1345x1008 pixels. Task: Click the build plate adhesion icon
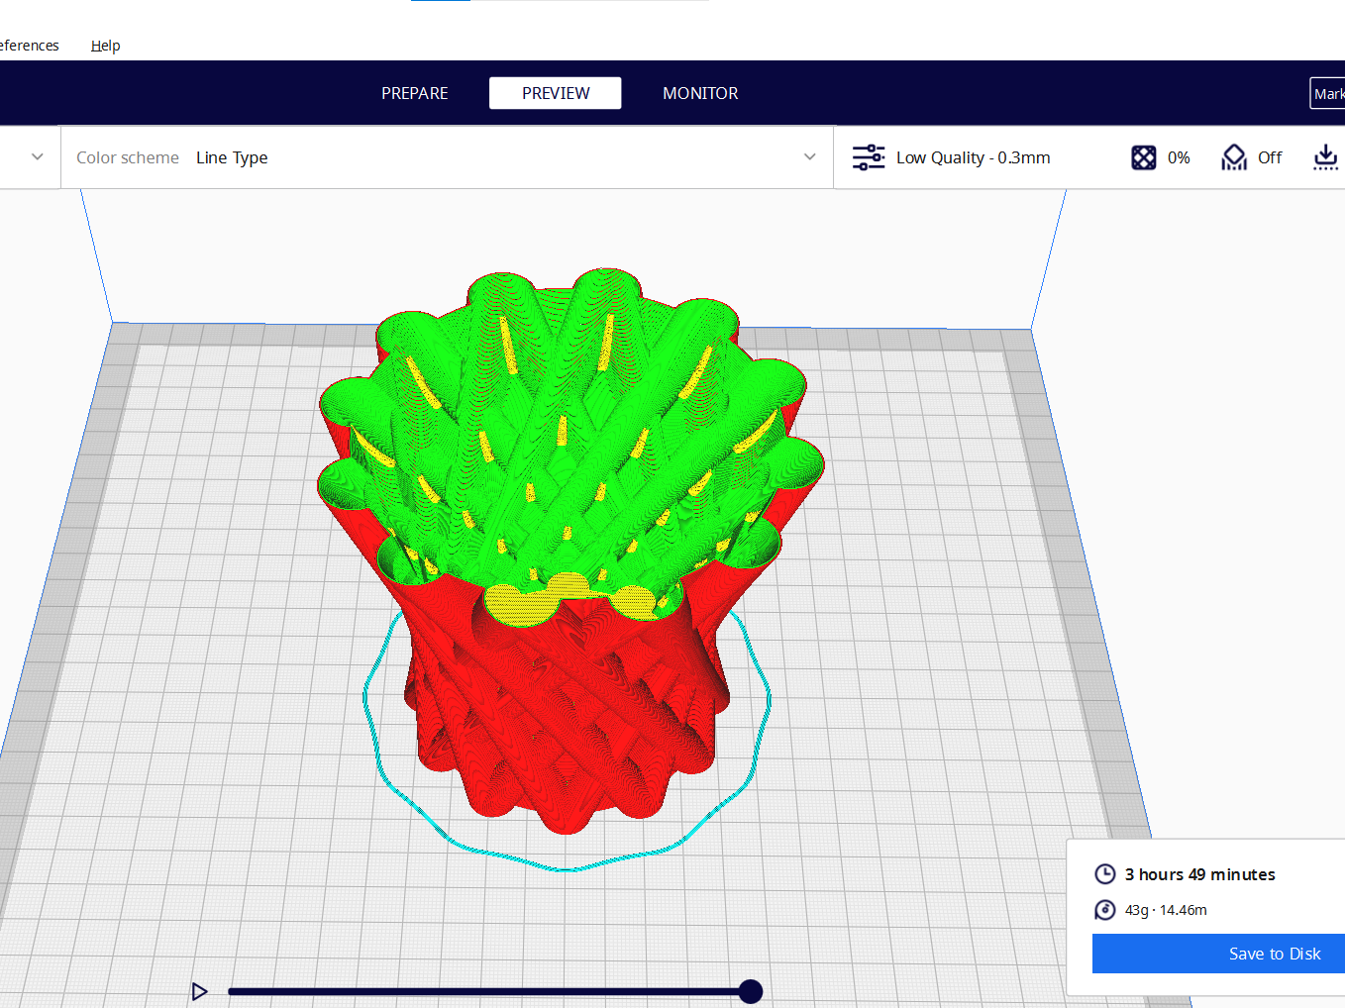pos(1324,157)
